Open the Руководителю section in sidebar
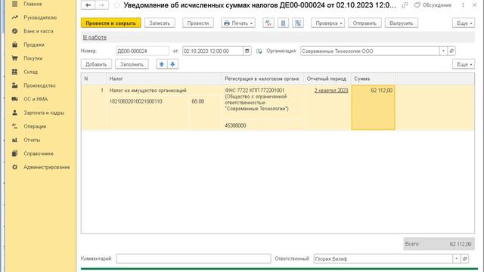 coord(40,17)
